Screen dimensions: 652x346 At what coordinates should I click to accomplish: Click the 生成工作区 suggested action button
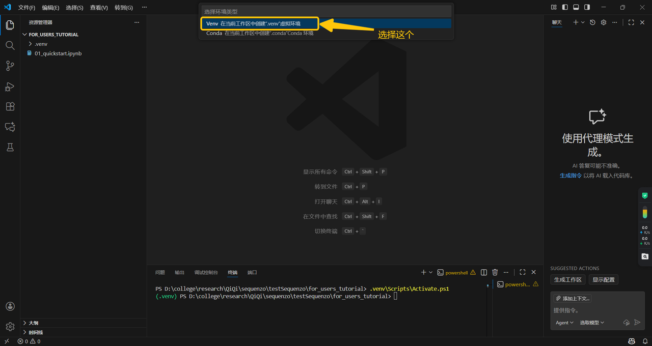point(567,280)
